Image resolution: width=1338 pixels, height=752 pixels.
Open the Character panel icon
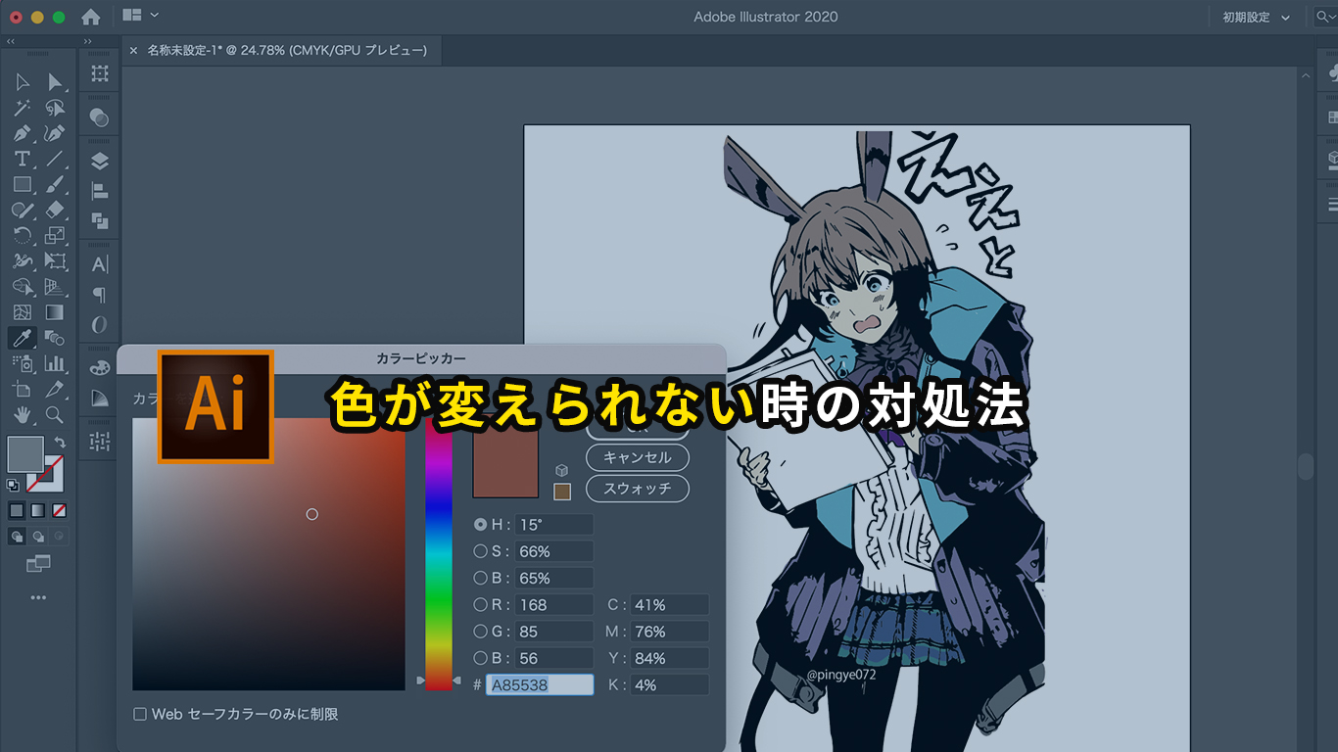(99, 264)
